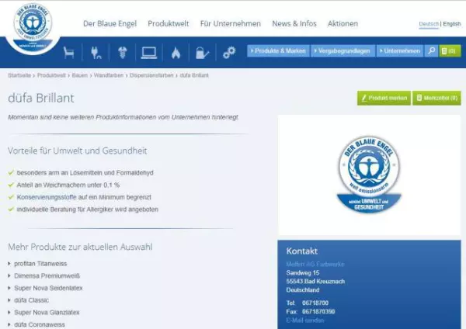Open the Super Nova Seidenlatex link

tap(48, 288)
